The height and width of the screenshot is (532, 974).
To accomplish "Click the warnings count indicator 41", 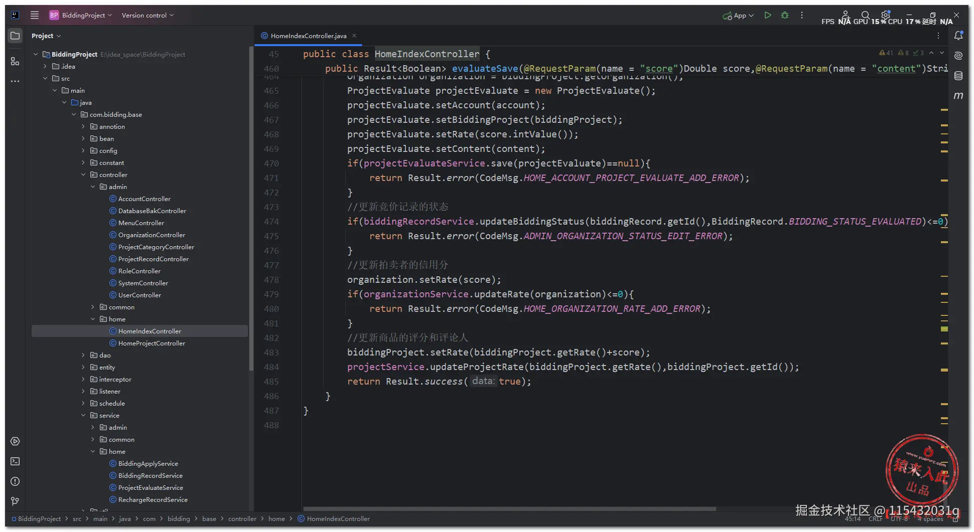I will pyautogui.click(x=886, y=53).
